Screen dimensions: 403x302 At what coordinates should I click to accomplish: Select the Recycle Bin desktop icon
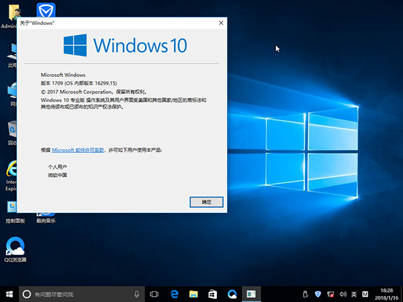point(12,133)
